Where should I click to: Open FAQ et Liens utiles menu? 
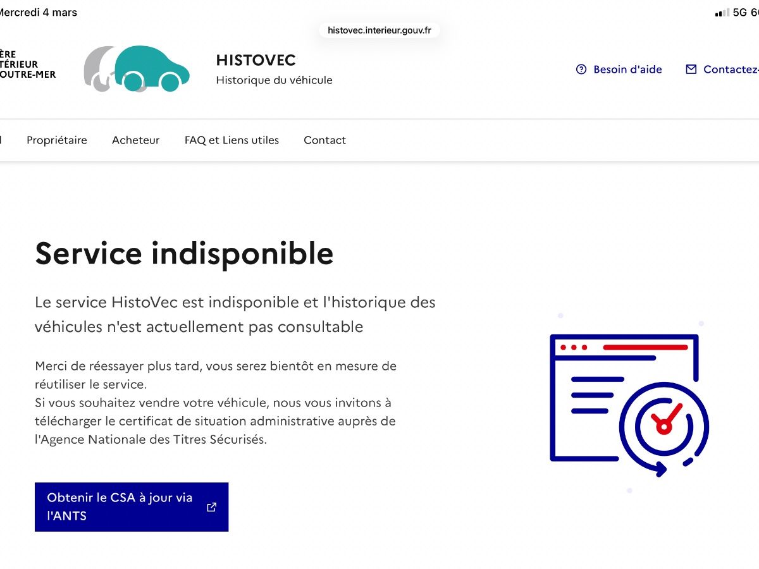[231, 140]
